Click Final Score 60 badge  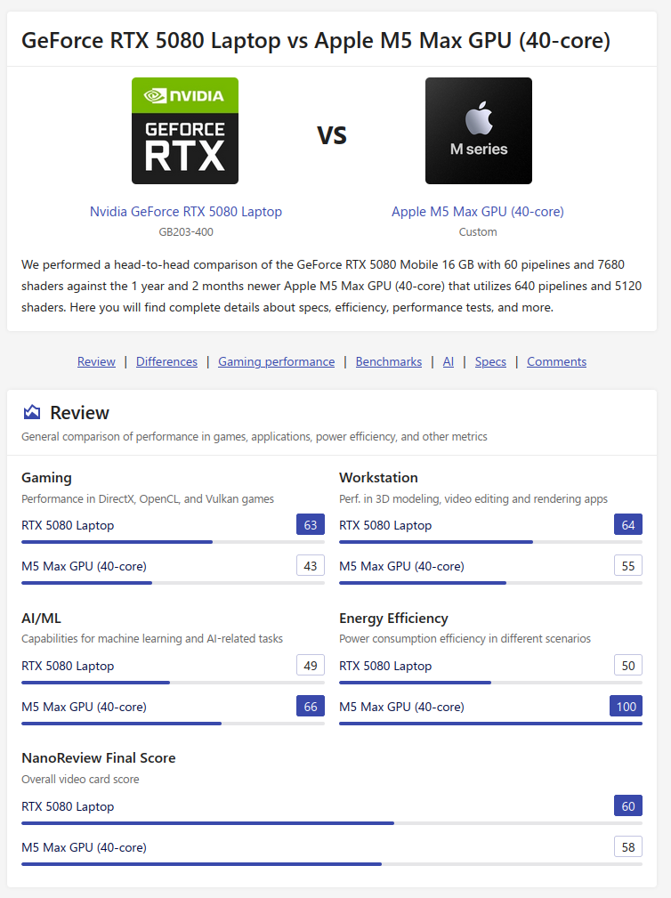click(x=628, y=805)
